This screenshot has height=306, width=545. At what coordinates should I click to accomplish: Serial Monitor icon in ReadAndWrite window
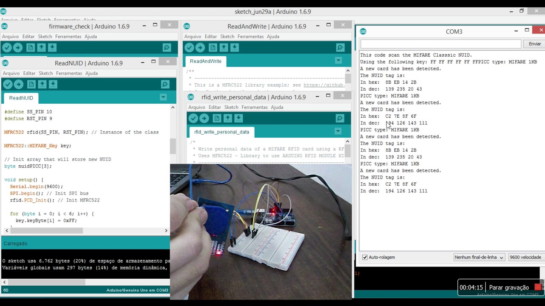click(340, 48)
